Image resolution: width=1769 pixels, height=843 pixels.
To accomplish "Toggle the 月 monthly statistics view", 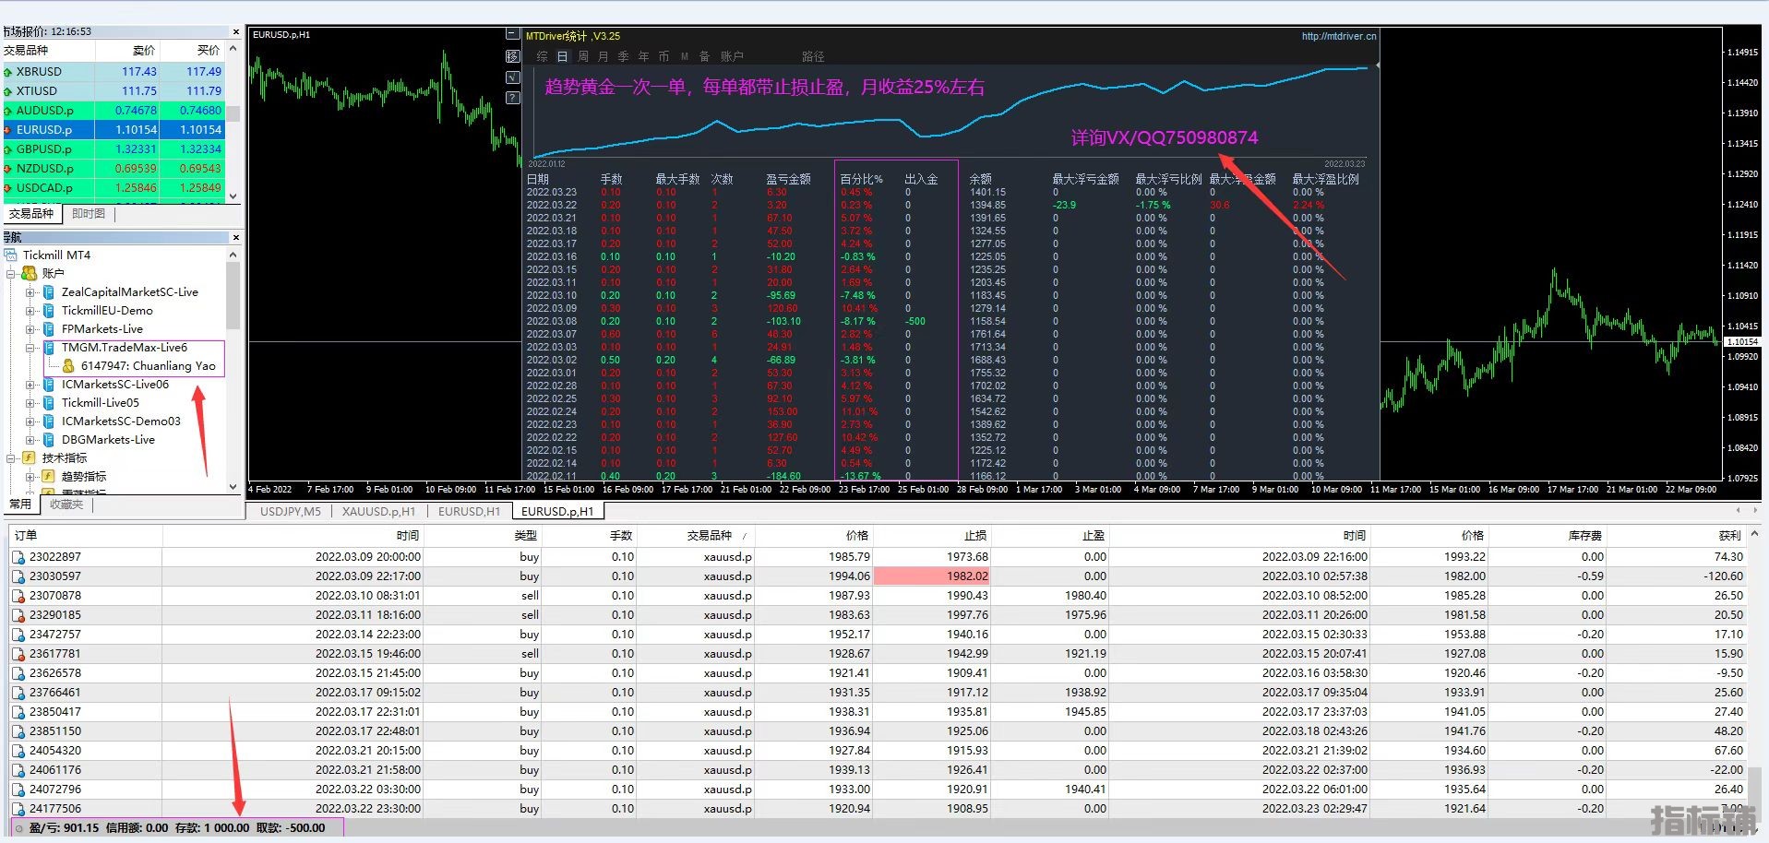I will [603, 56].
